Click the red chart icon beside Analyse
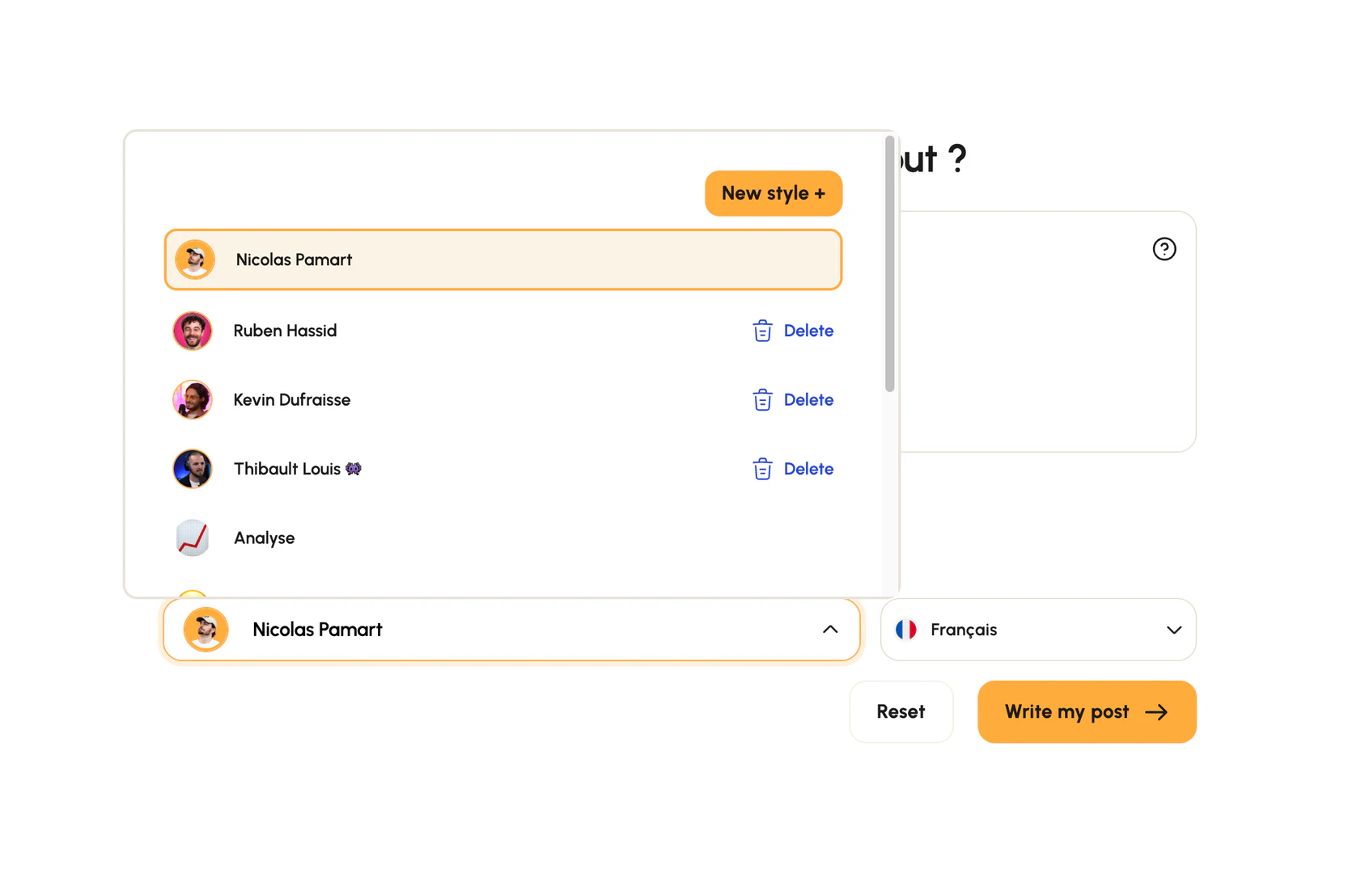The width and height of the screenshot is (1361, 873). (x=192, y=538)
